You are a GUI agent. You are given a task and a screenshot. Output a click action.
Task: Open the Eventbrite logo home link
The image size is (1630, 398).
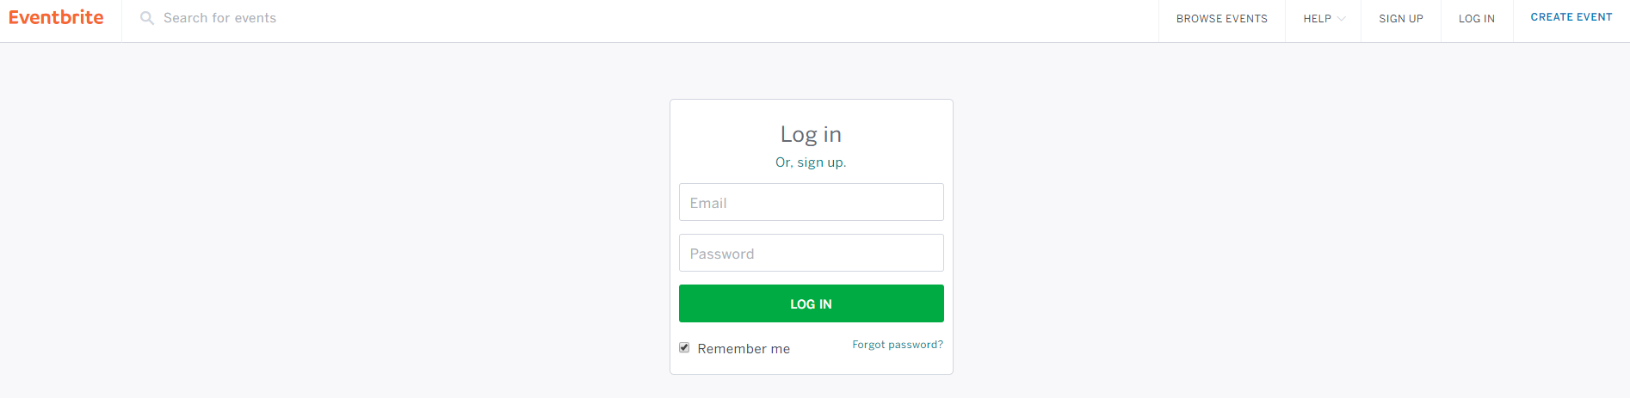(56, 17)
